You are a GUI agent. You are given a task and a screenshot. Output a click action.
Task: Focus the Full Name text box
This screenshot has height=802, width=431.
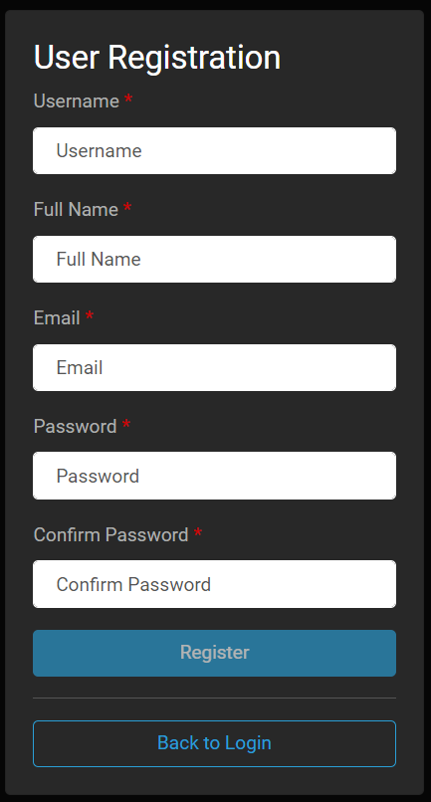click(214, 260)
